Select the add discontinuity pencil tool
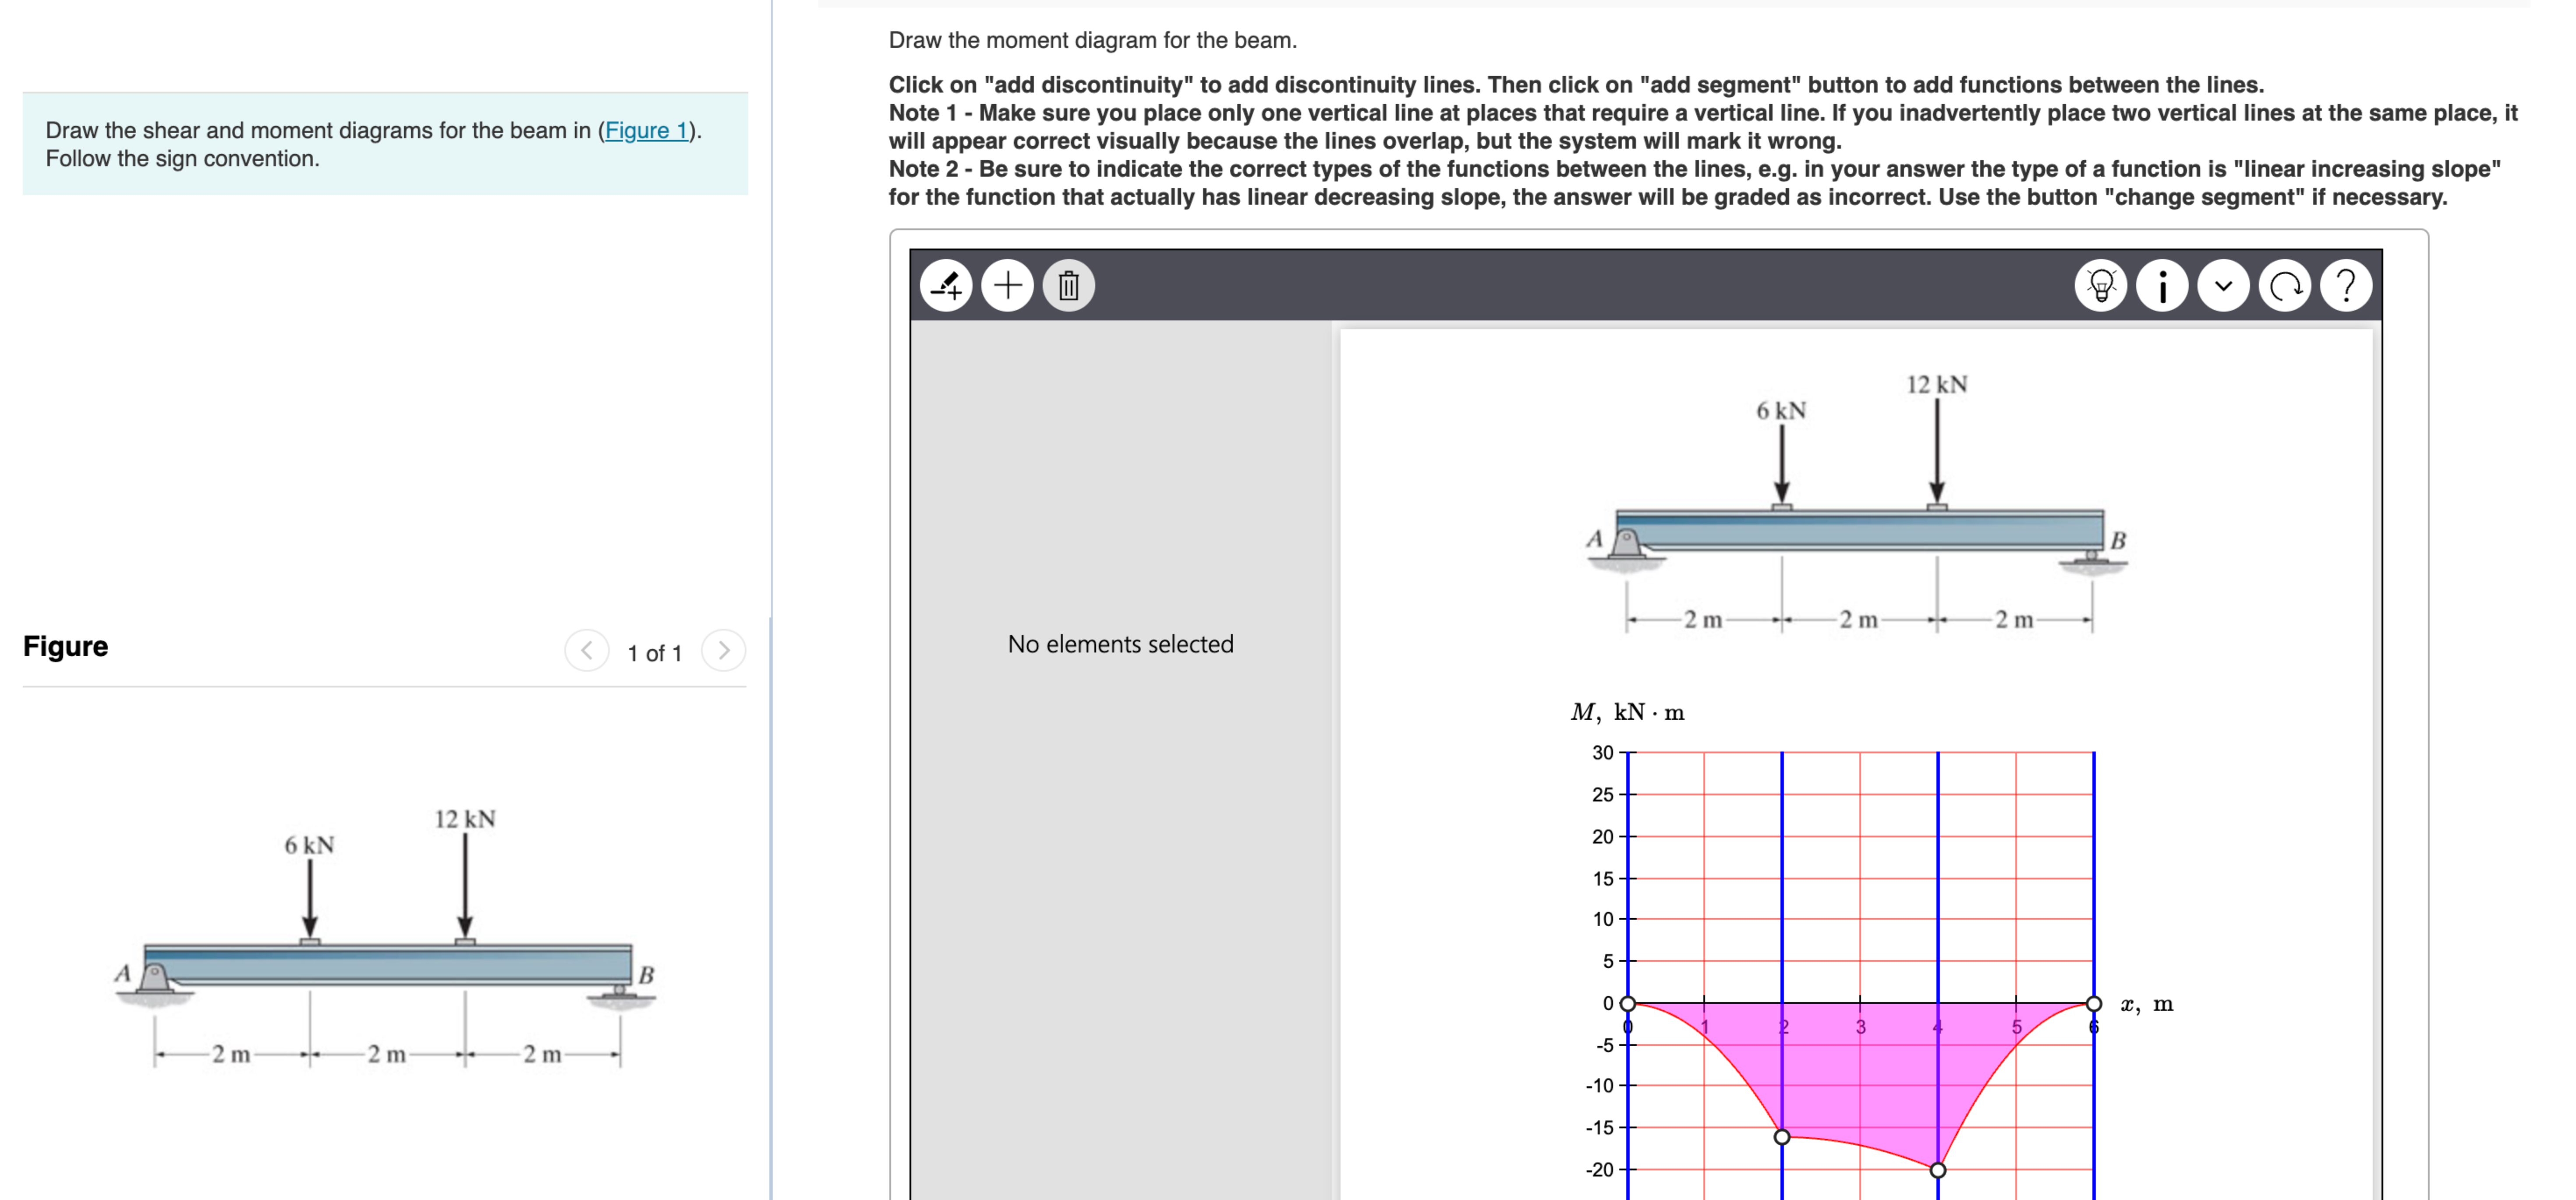The height and width of the screenshot is (1200, 2576). click(x=946, y=285)
